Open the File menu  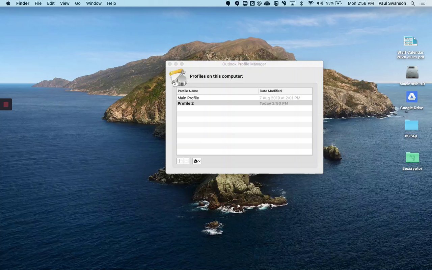38,3
